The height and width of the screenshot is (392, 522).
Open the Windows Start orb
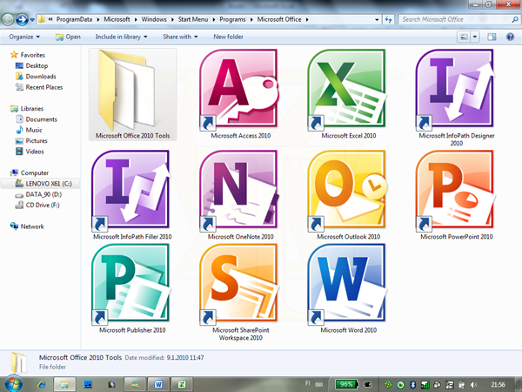click(13, 384)
